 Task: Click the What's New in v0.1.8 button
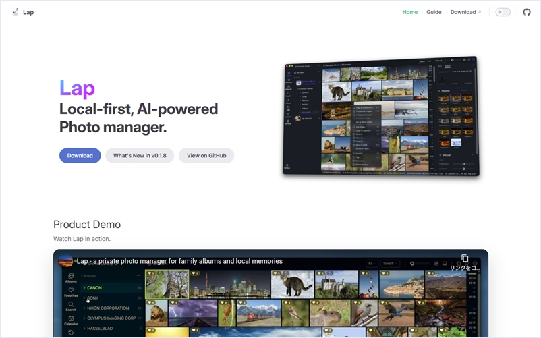pyautogui.click(x=140, y=156)
